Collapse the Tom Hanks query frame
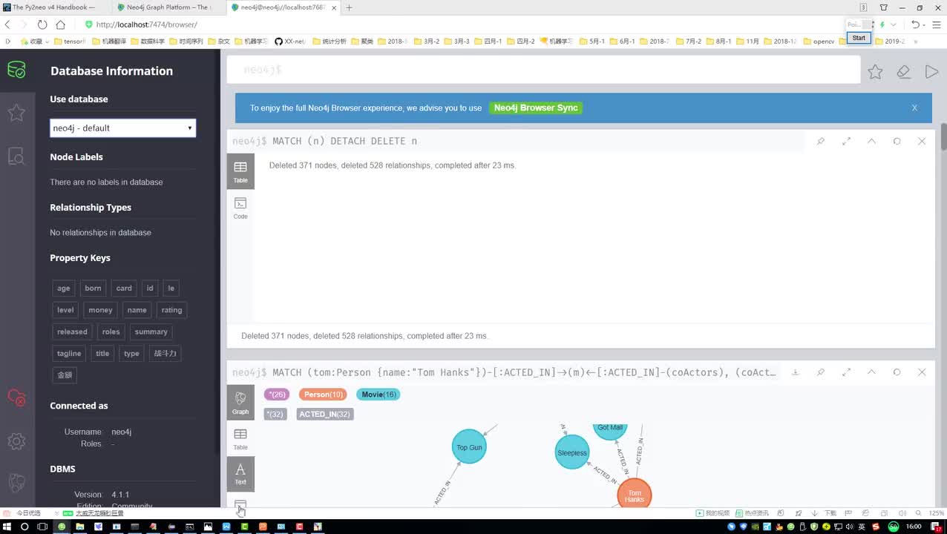 pyautogui.click(x=871, y=372)
